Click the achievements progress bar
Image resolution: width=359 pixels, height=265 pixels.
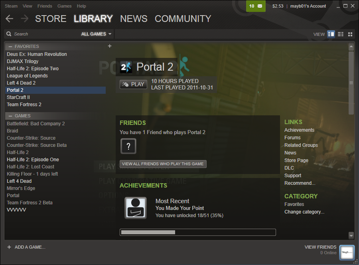(x=197, y=232)
